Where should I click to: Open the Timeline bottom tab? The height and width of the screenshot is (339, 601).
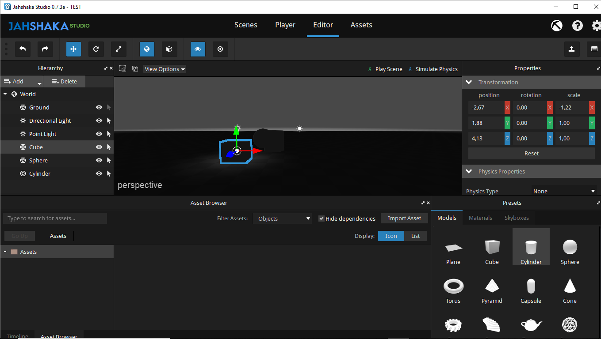(17, 336)
